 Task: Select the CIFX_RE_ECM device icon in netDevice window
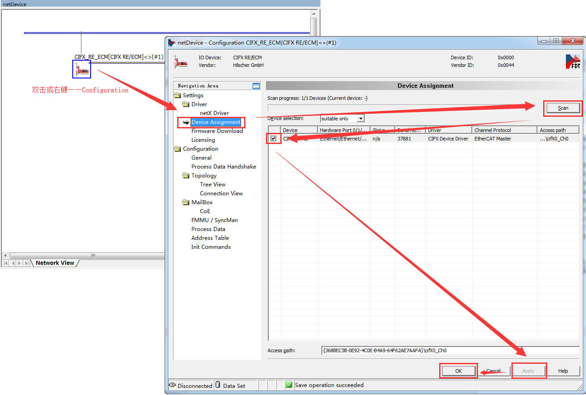coord(82,69)
